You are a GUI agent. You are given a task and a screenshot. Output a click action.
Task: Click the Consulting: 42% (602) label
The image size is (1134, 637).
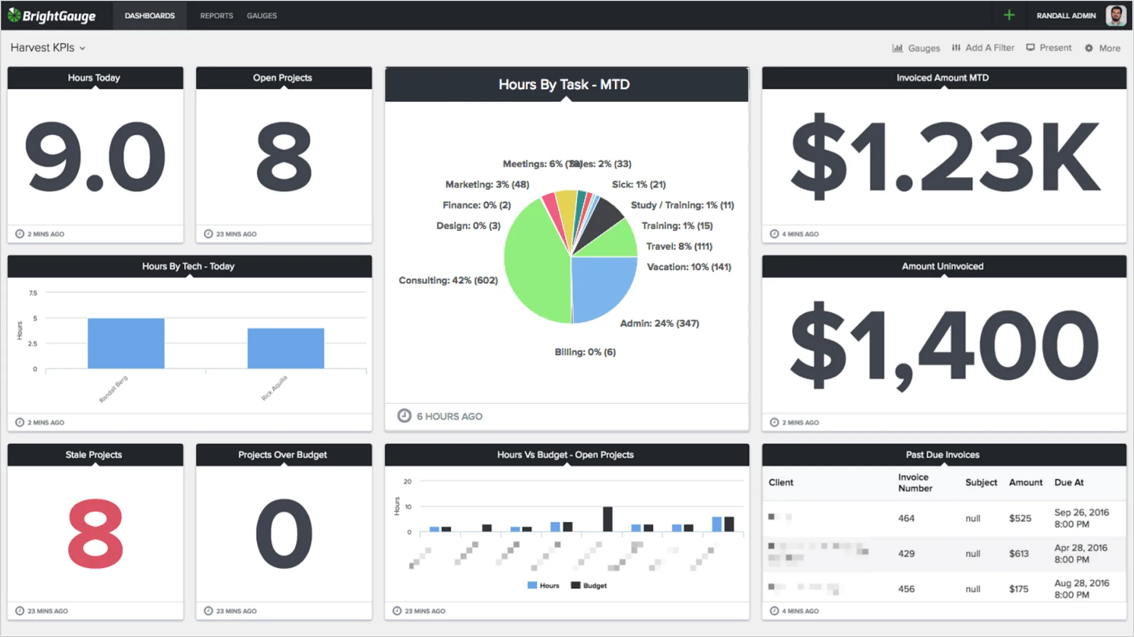tap(448, 280)
